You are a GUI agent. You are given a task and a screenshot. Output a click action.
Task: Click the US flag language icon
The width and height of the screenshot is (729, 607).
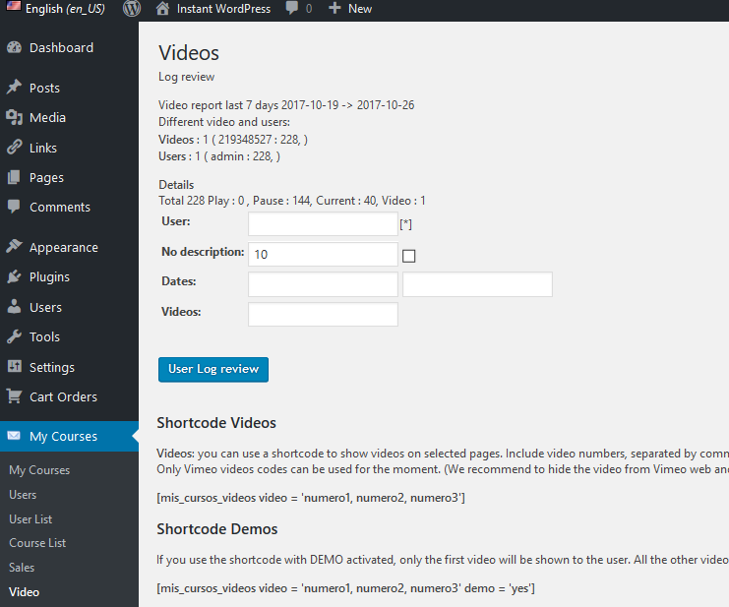[x=13, y=6]
